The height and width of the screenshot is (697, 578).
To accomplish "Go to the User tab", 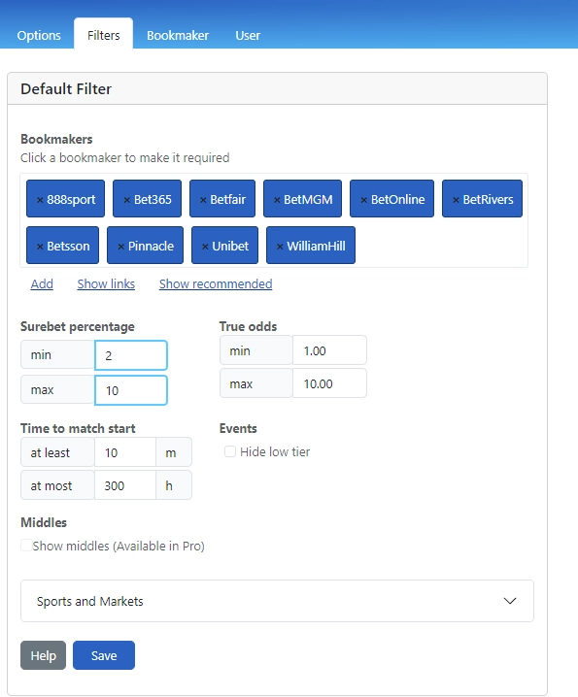I will pyautogui.click(x=248, y=35).
